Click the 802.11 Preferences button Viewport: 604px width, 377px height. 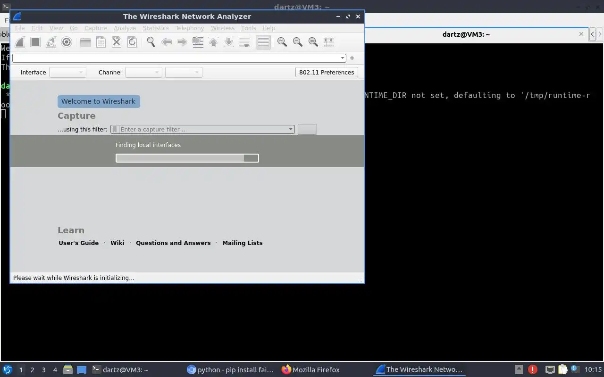point(327,72)
